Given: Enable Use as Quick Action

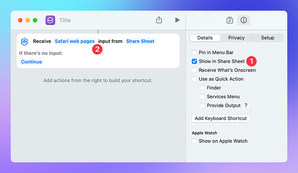Looking at the screenshot, I should click(194, 79).
